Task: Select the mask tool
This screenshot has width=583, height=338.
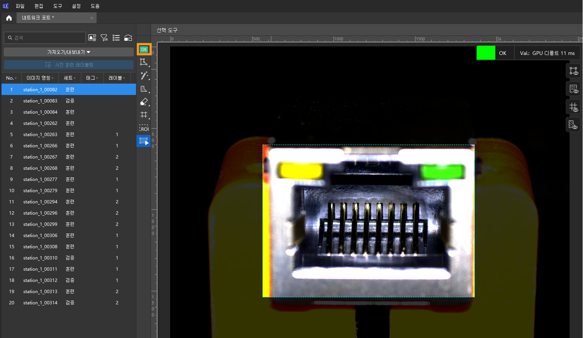Action: tap(144, 89)
